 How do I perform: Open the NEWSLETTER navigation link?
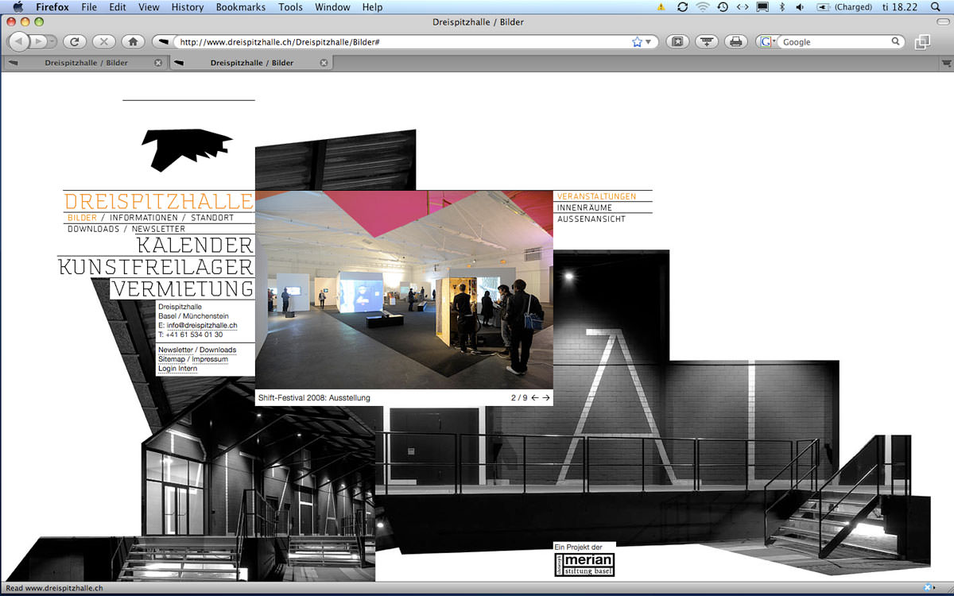(x=158, y=229)
